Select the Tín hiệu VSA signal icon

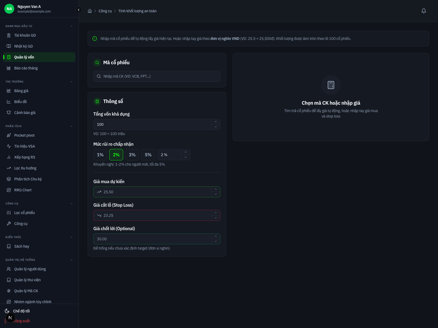pos(9,146)
